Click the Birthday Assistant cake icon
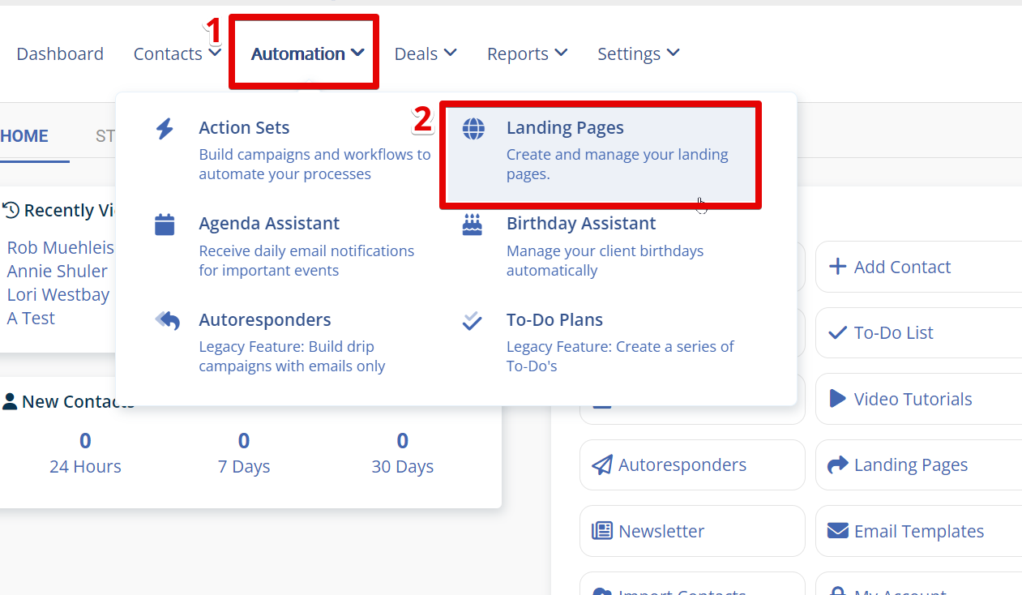 (x=472, y=225)
